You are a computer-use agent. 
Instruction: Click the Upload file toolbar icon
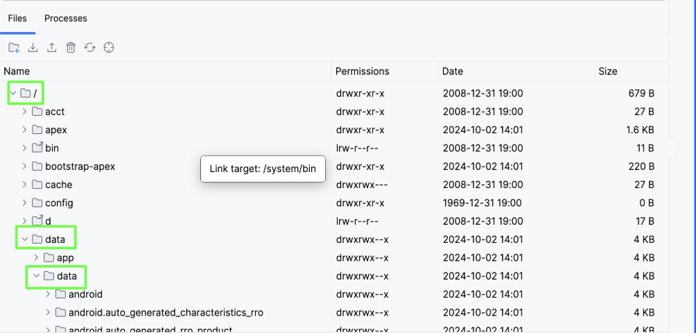tap(51, 48)
